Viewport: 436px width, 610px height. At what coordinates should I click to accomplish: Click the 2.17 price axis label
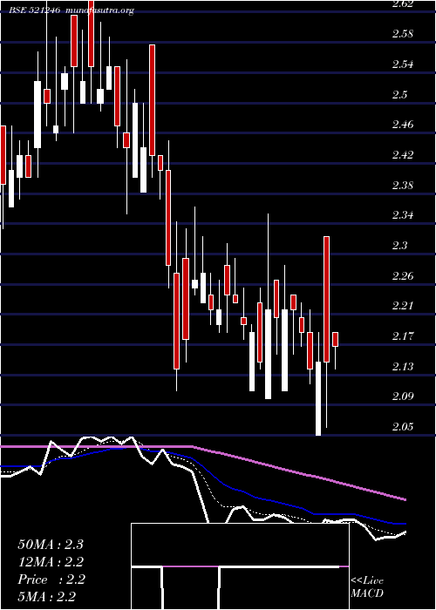pyautogui.click(x=403, y=336)
